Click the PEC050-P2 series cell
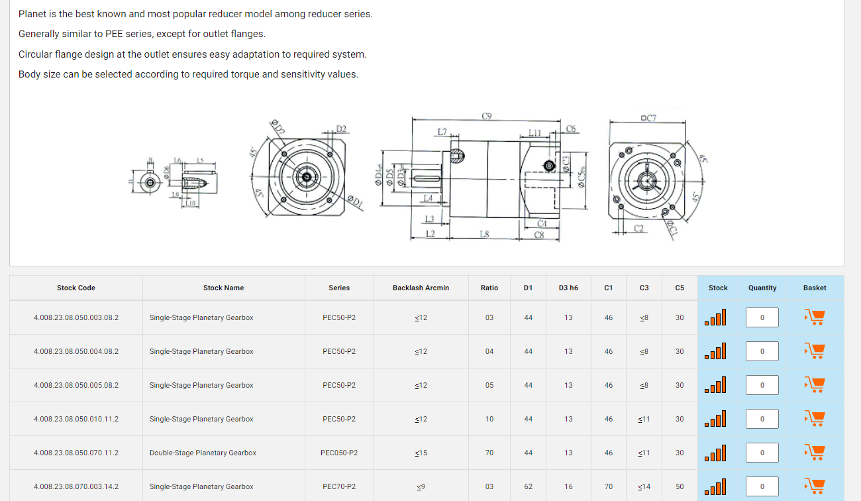This screenshot has height=501, width=861. (x=339, y=453)
